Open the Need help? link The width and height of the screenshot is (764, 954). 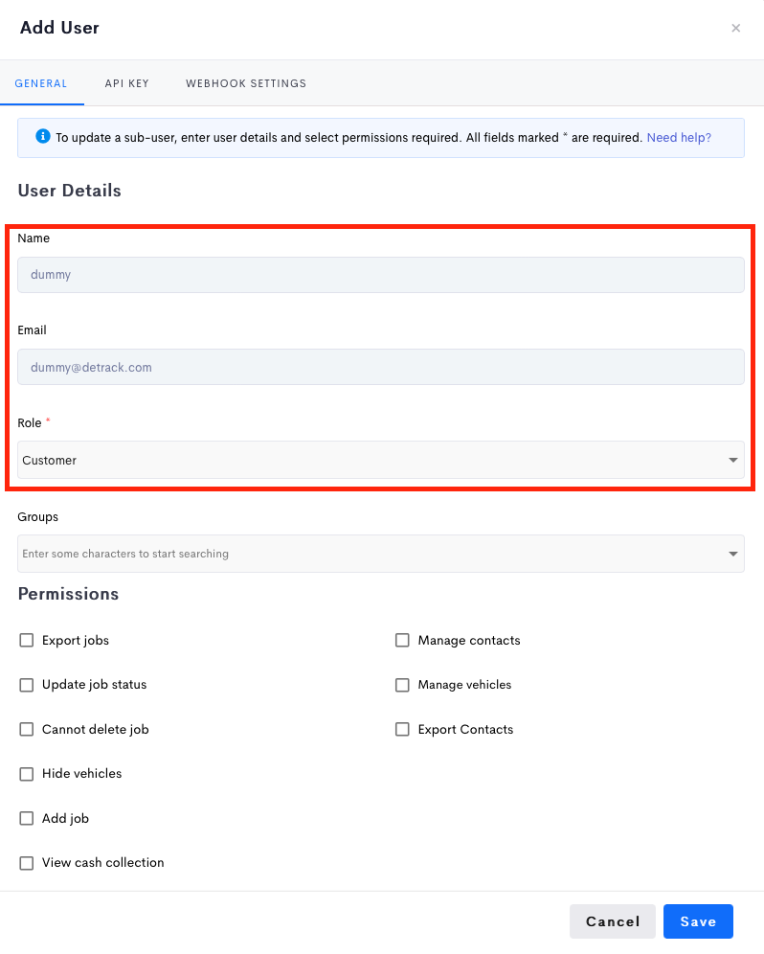679,138
